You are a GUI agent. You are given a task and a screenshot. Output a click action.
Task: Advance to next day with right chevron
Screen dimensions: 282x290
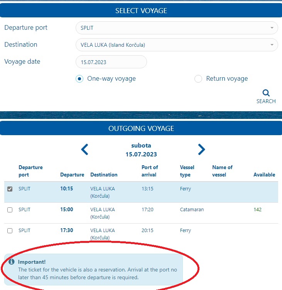[201, 149]
